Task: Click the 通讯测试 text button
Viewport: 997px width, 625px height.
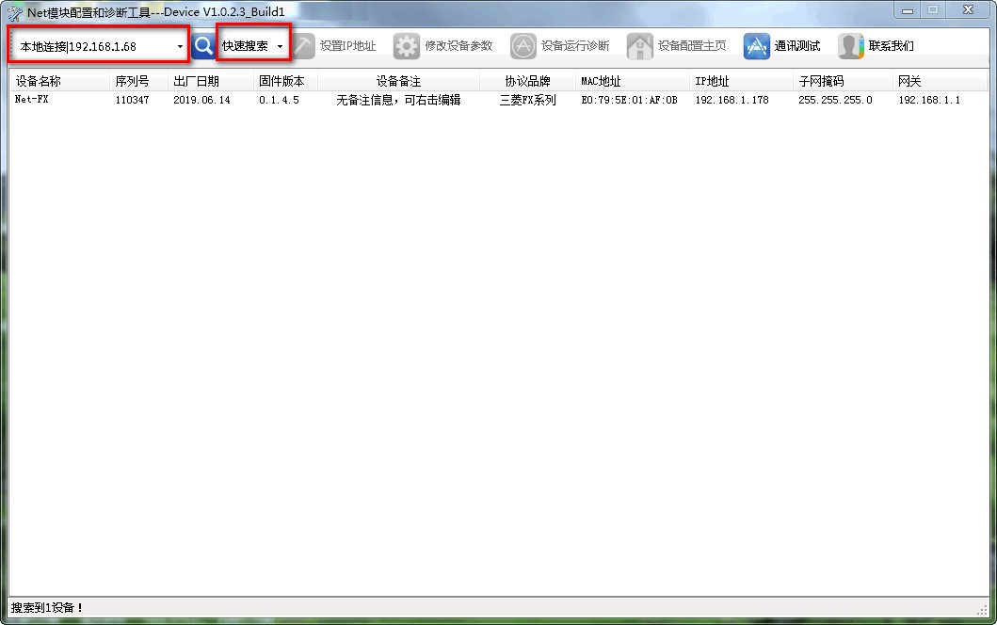Action: pyautogui.click(x=797, y=46)
